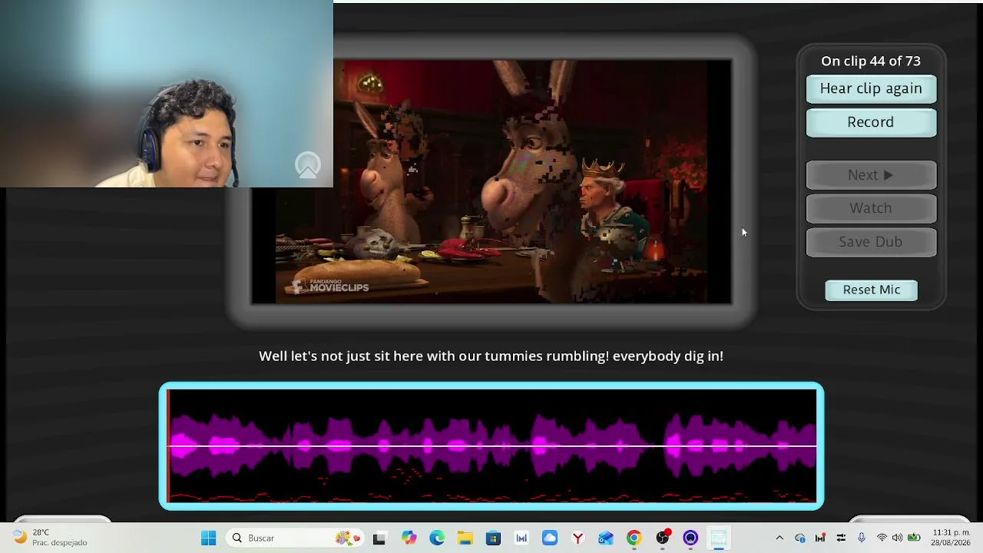Click the Watch button
The image size is (983, 553).
point(871,208)
